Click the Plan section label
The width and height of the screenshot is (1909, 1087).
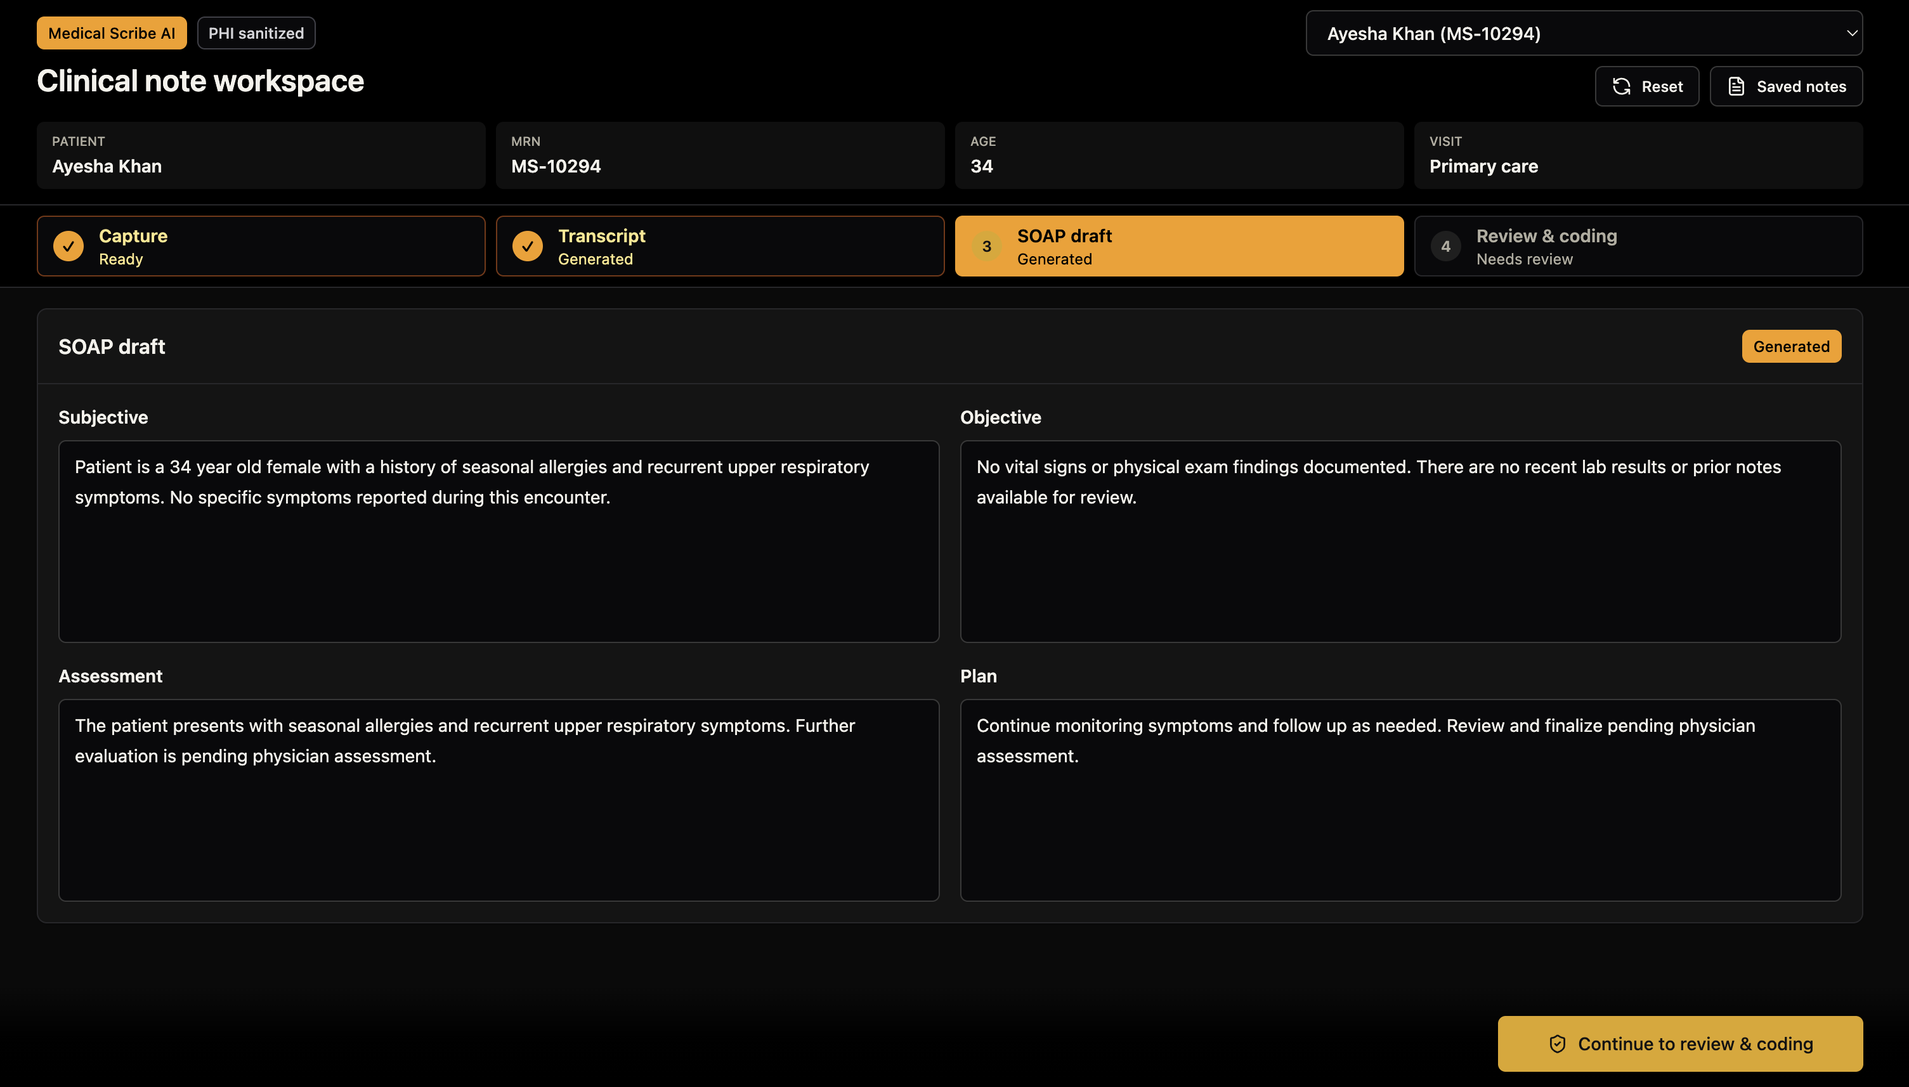(978, 677)
